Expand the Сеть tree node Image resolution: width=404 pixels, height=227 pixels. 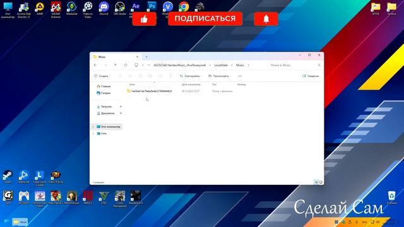(x=93, y=133)
